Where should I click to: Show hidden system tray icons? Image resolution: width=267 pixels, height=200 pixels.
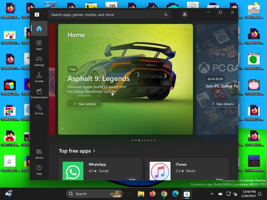pyautogui.click(x=212, y=194)
